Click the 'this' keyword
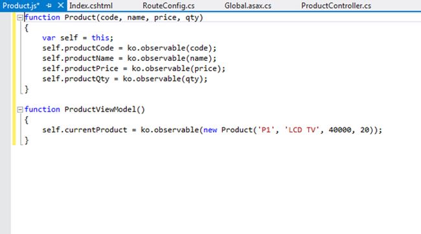 click(x=100, y=38)
